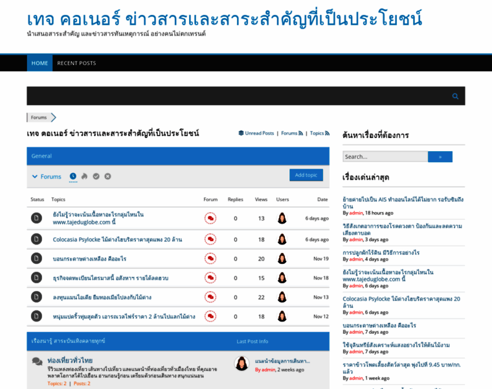Open user avatar on Nov 19 topic row
The height and width of the screenshot is (389, 492).
click(282, 258)
